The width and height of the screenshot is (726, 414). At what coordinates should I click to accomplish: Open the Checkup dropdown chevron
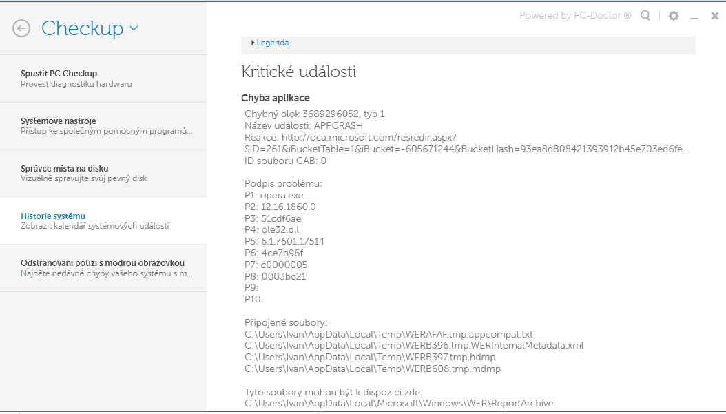coord(134,28)
